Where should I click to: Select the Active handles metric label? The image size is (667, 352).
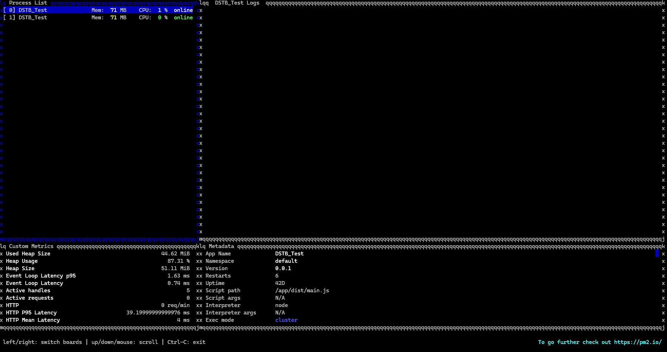[28, 291]
